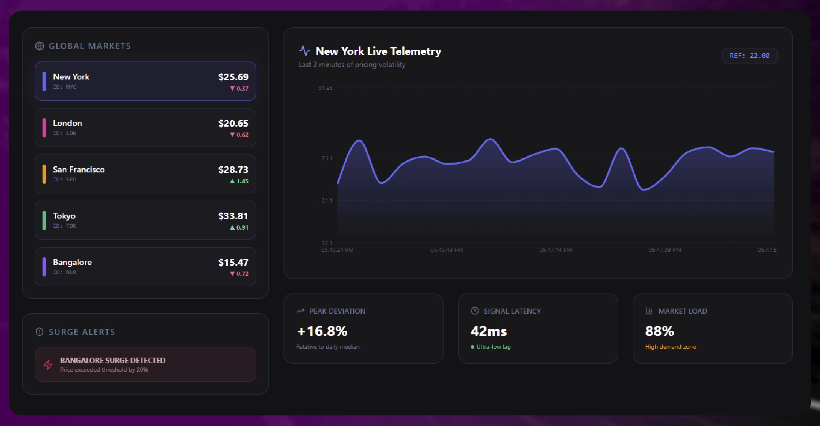Click the REF: 22.00 badge

[750, 56]
